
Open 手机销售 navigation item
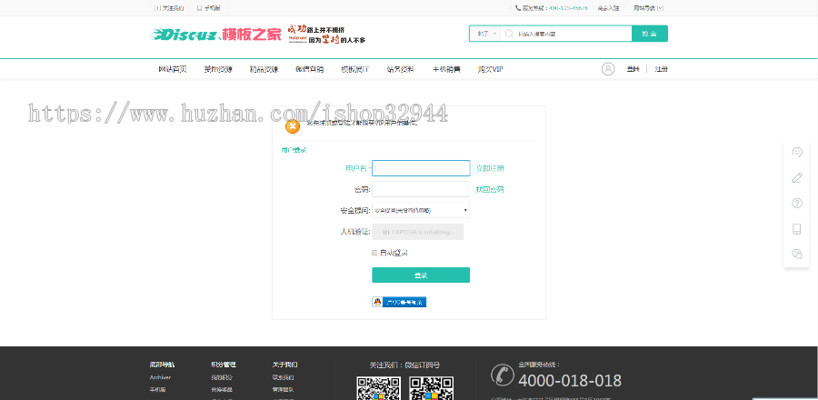(x=446, y=69)
